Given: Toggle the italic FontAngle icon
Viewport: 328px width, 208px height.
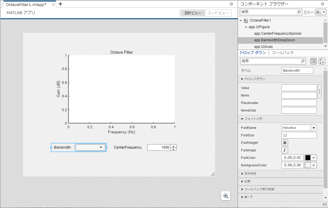Looking at the screenshot, I should [285, 150].
